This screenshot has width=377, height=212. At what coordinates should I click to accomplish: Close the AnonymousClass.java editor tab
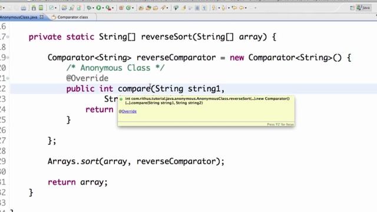tap(42, 17)
